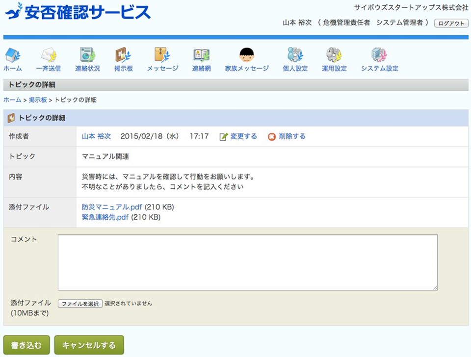
Task: Open the メッセージ envelope icon
Action: (x=162, y=54)
